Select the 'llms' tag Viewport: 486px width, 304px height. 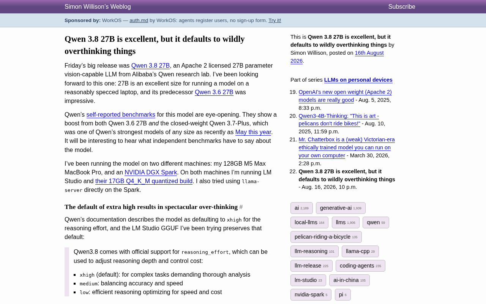click(346, 223)
